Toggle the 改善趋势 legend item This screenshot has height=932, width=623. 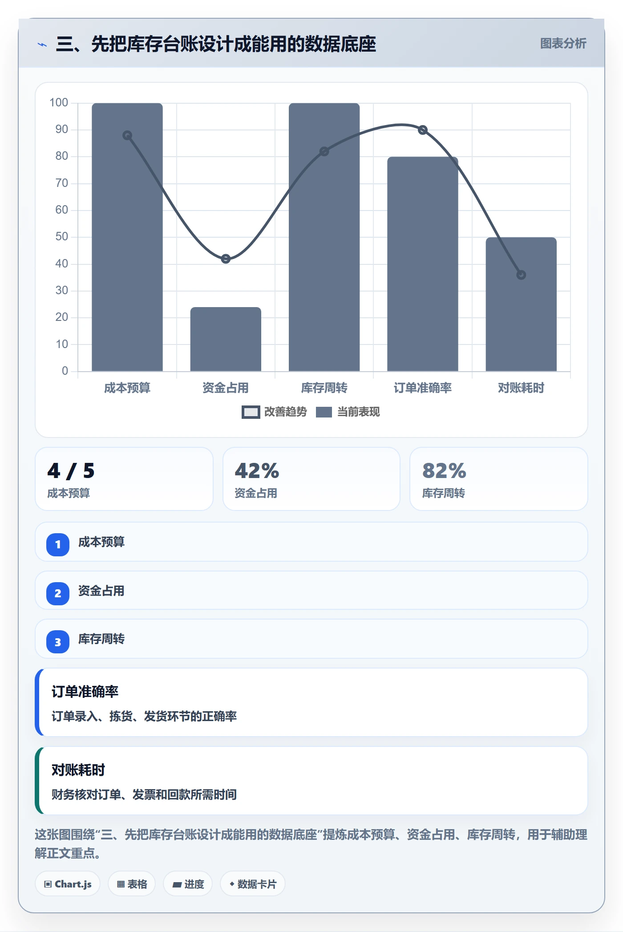pyautogui.click(x=275, y=412)
